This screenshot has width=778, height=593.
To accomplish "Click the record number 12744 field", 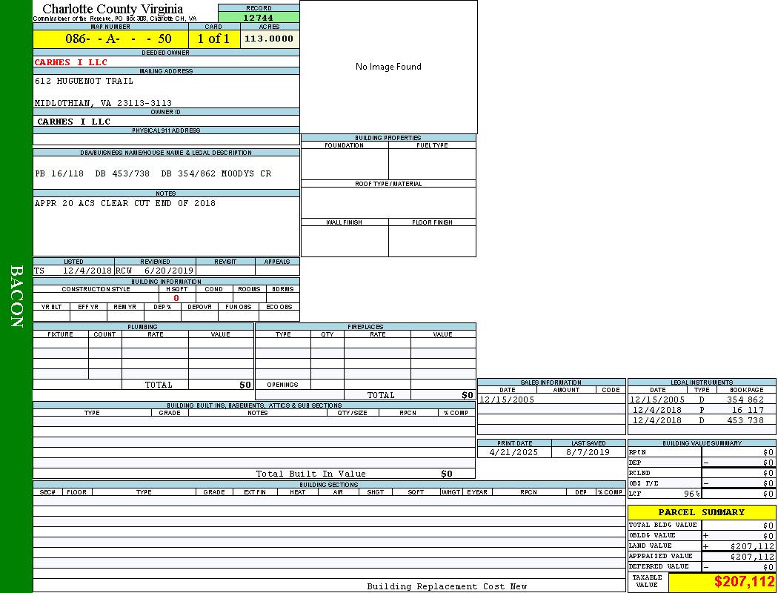I will tap(259, 18).
